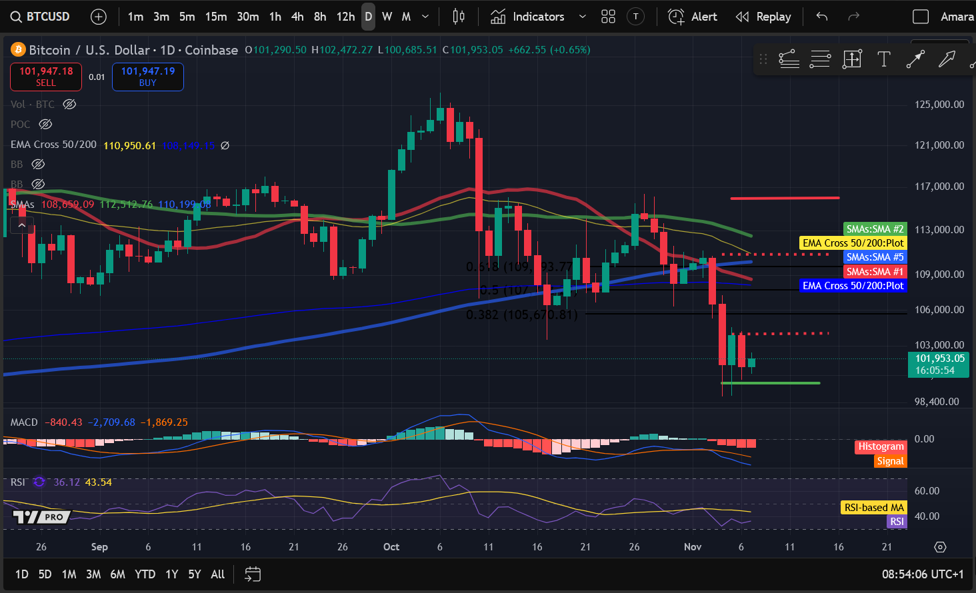Open the multi-chart layout grid icon
This screenshot has height=593, width=976.
point(607,17)
